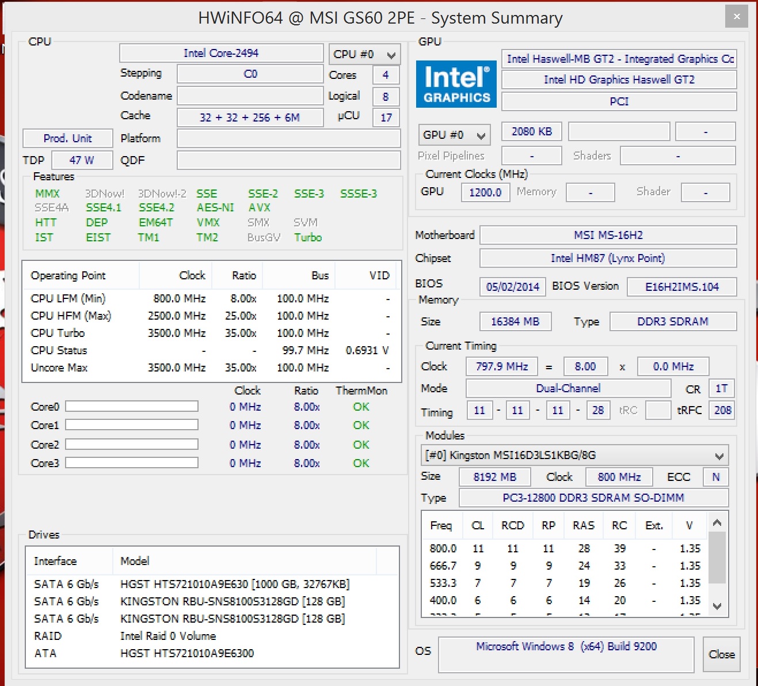
Task: Click the Operating Point column header
Action: point(68,275)
